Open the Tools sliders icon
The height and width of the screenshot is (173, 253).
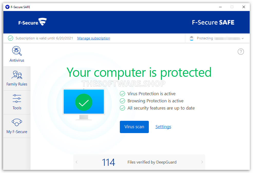point(17,99)
